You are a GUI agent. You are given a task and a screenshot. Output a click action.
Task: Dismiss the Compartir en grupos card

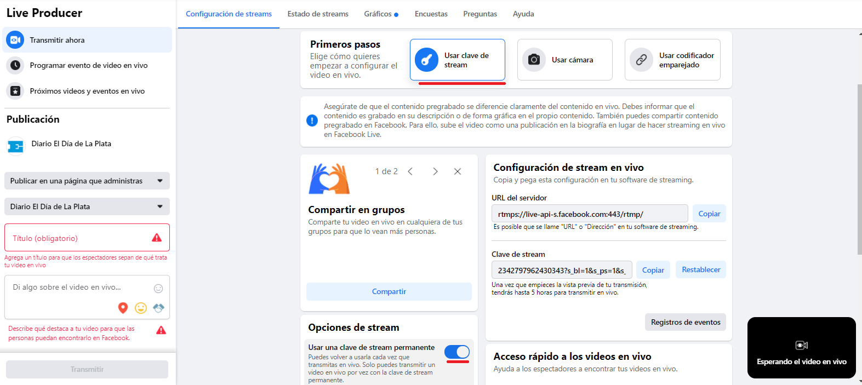458,171
